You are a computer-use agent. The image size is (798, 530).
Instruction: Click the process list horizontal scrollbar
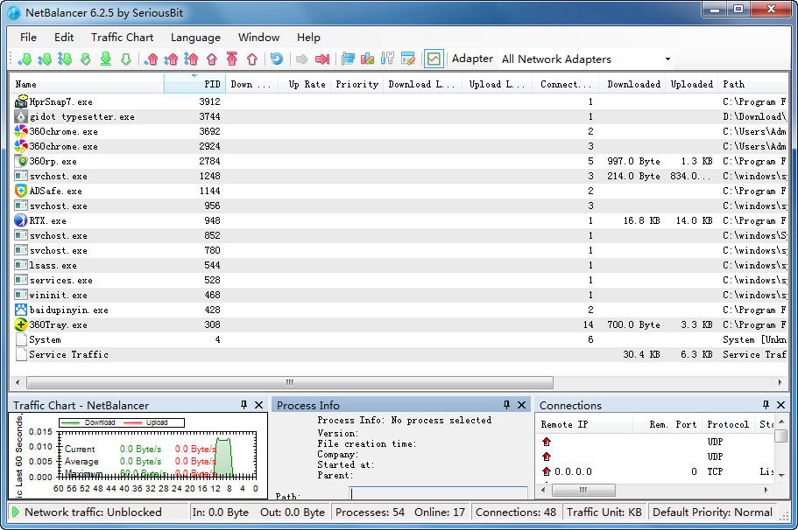pyautogui.click(x=289, y=382)
